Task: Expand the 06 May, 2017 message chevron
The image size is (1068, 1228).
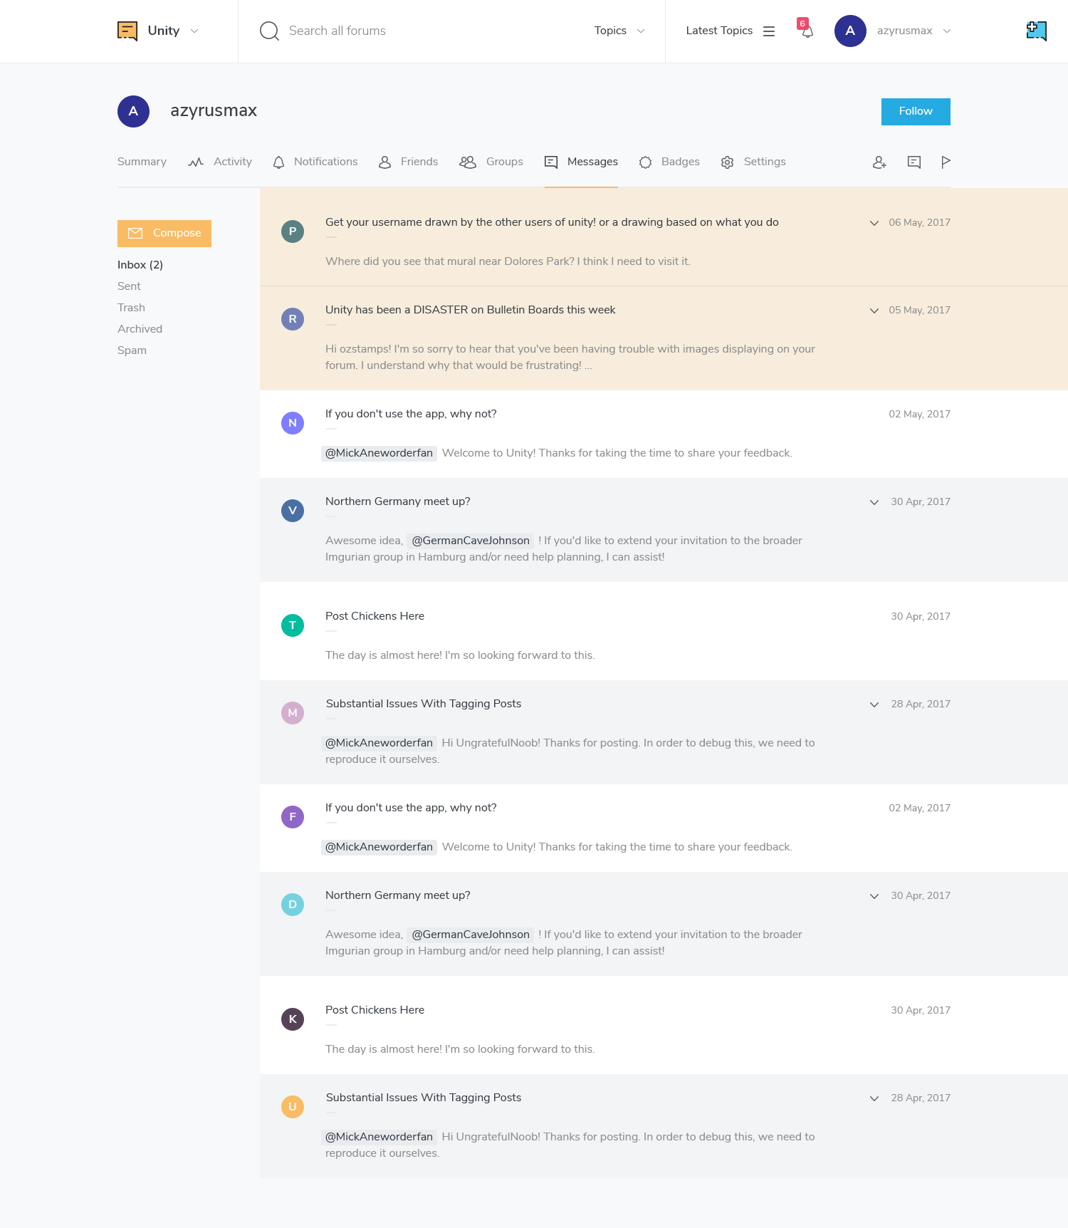Action: click(874, 223)
